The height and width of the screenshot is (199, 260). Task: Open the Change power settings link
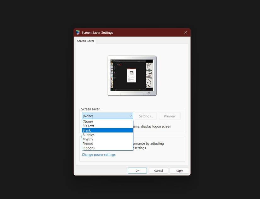99,155
